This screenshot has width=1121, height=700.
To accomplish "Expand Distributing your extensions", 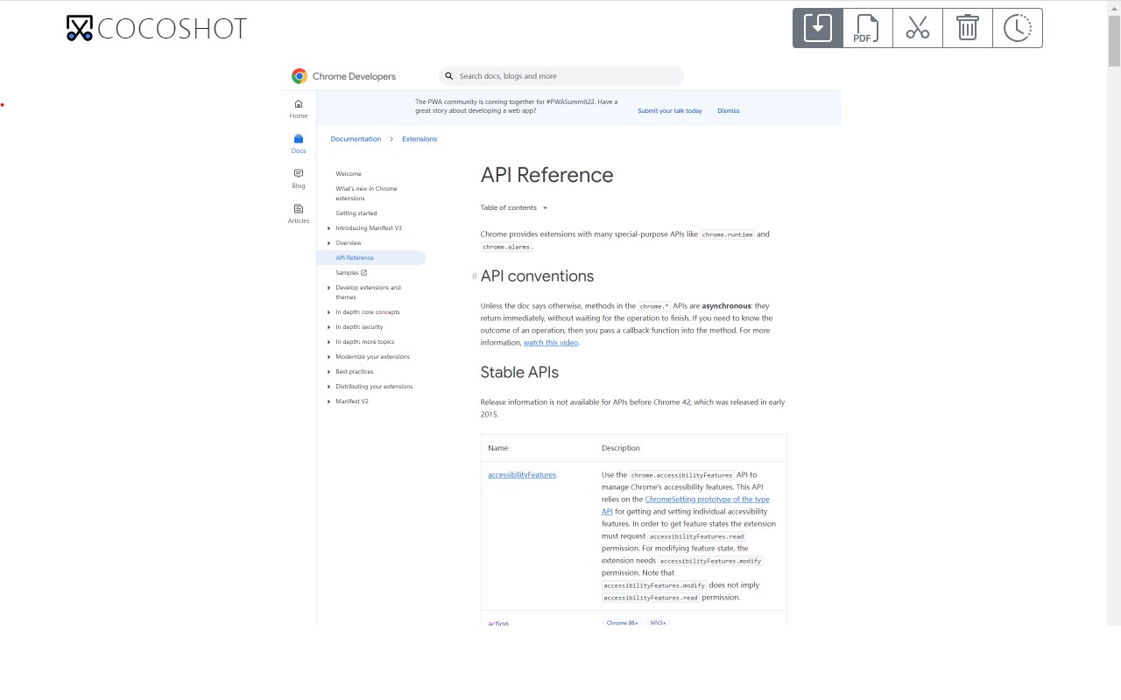I will [329, 387].
